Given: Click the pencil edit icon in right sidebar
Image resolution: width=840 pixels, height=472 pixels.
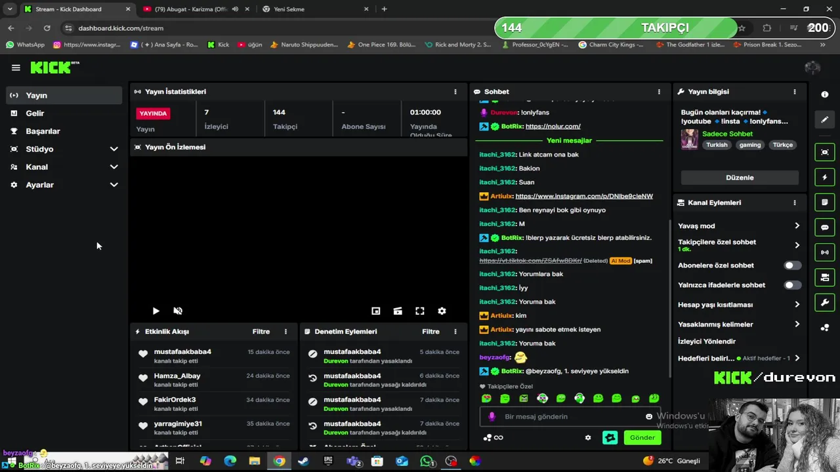Looking at the screenshot, I should (x=825, y=119).
